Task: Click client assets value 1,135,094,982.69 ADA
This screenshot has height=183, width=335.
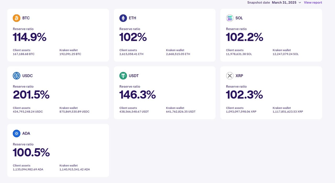Action: 28,169
